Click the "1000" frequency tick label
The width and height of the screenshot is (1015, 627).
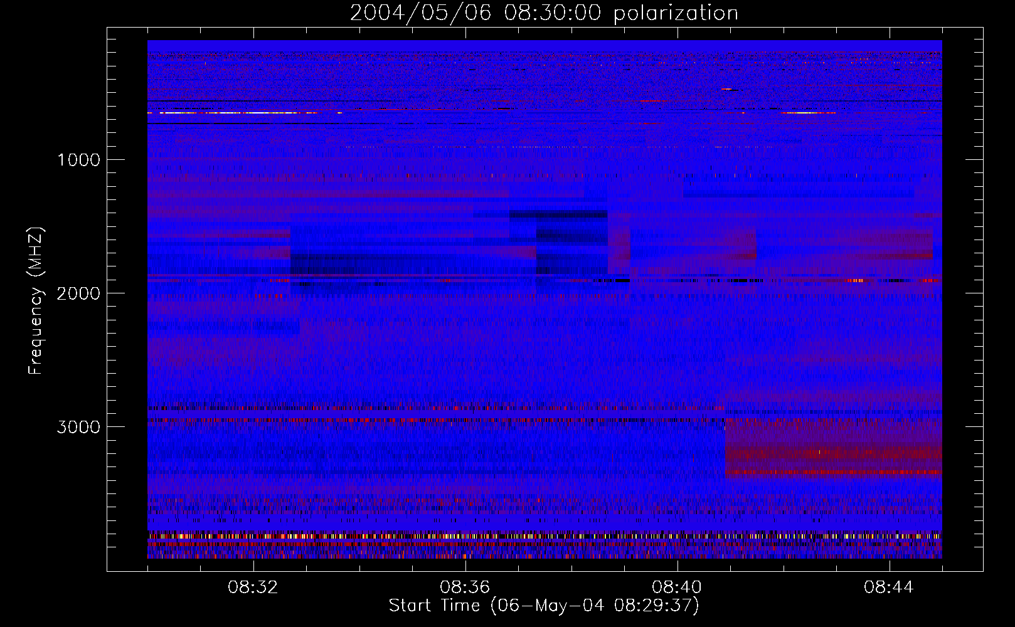78,160
